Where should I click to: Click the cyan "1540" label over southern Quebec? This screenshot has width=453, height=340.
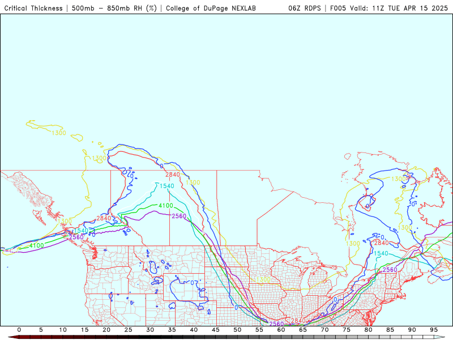[381, 253]
